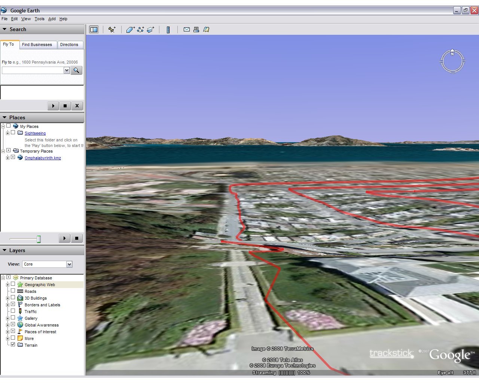The image size is (479, 383).
Task: Toggle the Terrain layer checkbox
Action: pos(13,344)
